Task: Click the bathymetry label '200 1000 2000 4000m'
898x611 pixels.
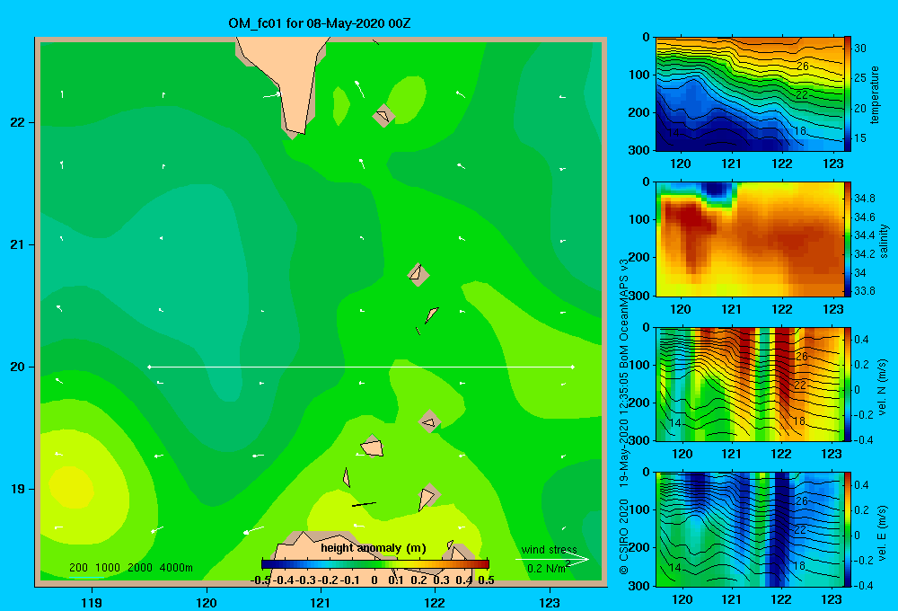Action: click(130, 568)
